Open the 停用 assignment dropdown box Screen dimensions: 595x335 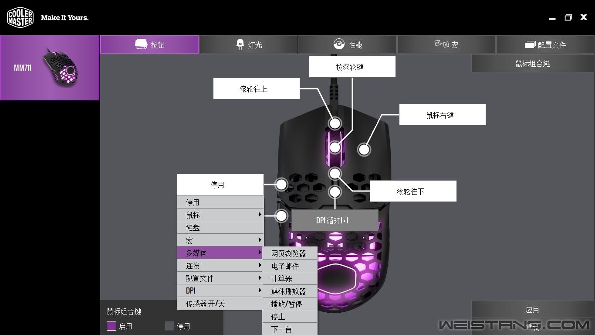220,185
